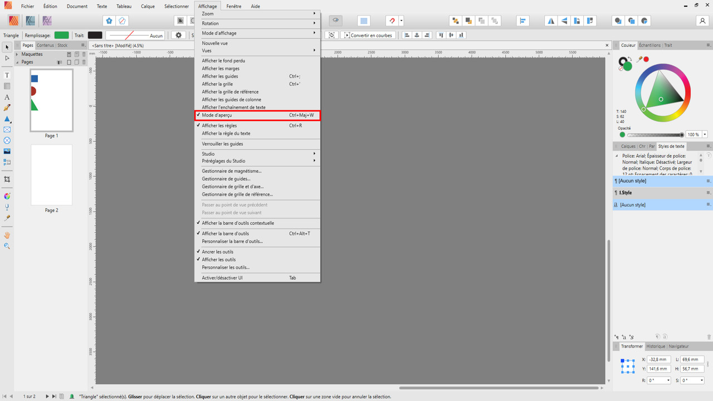Open the rotation R dropdown in Transformer

pyautogui.click(x=668, y=380)
